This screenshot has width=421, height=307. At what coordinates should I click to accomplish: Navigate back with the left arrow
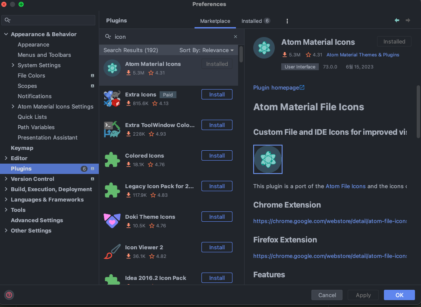(397, 20)
